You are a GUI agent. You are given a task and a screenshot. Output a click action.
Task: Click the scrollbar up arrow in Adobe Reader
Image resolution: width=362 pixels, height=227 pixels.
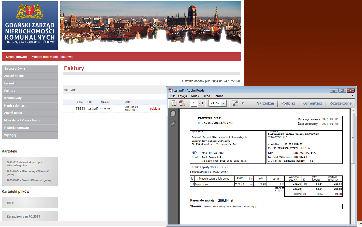(x=353, y=111)
